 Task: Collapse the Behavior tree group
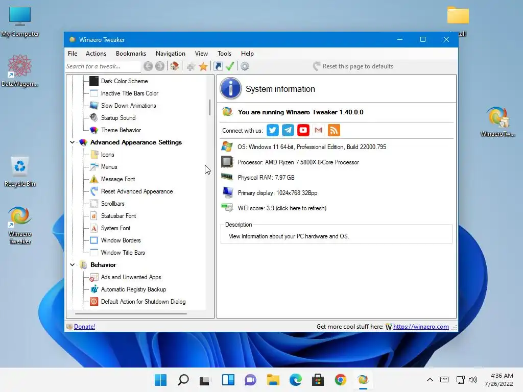pos(72,265)
